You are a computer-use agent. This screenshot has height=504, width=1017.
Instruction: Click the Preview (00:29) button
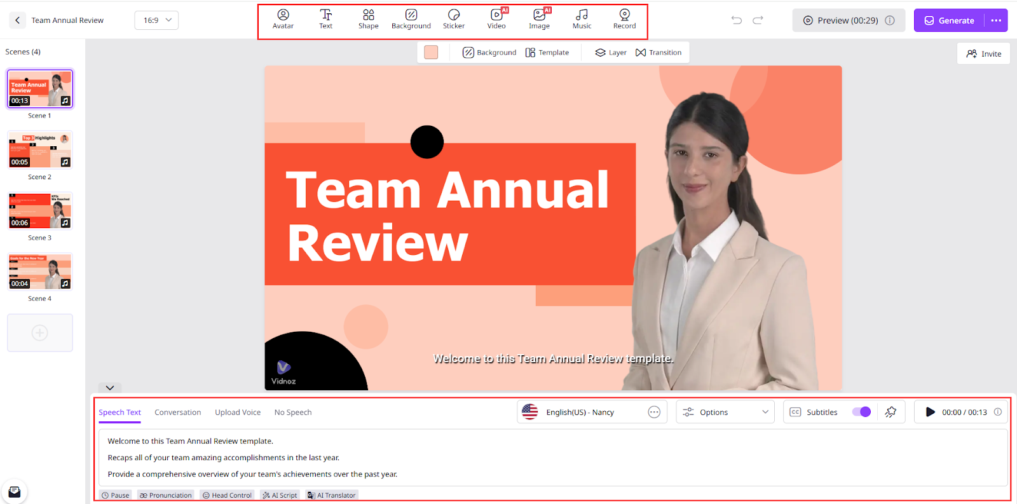click(x=849, y=20)
